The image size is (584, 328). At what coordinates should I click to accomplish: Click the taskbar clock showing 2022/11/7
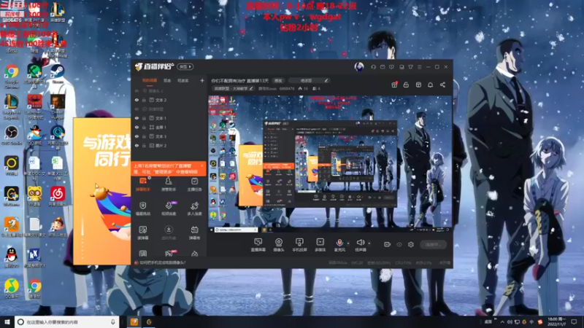click(x=557, y=321)
